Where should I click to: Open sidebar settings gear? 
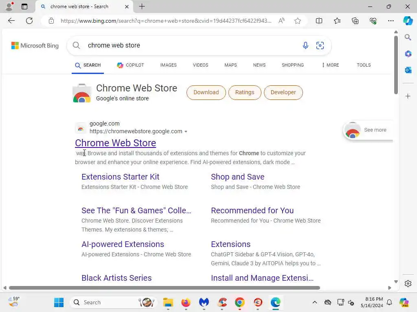pyautogui.click(x=408, y=284)
